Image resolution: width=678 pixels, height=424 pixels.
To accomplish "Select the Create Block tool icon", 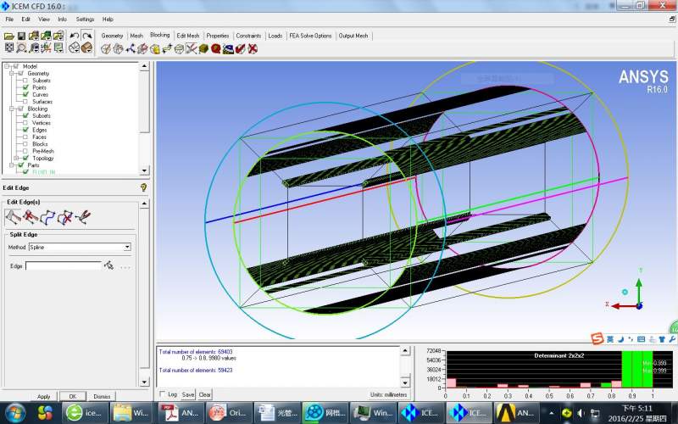I will pos(106,49).
